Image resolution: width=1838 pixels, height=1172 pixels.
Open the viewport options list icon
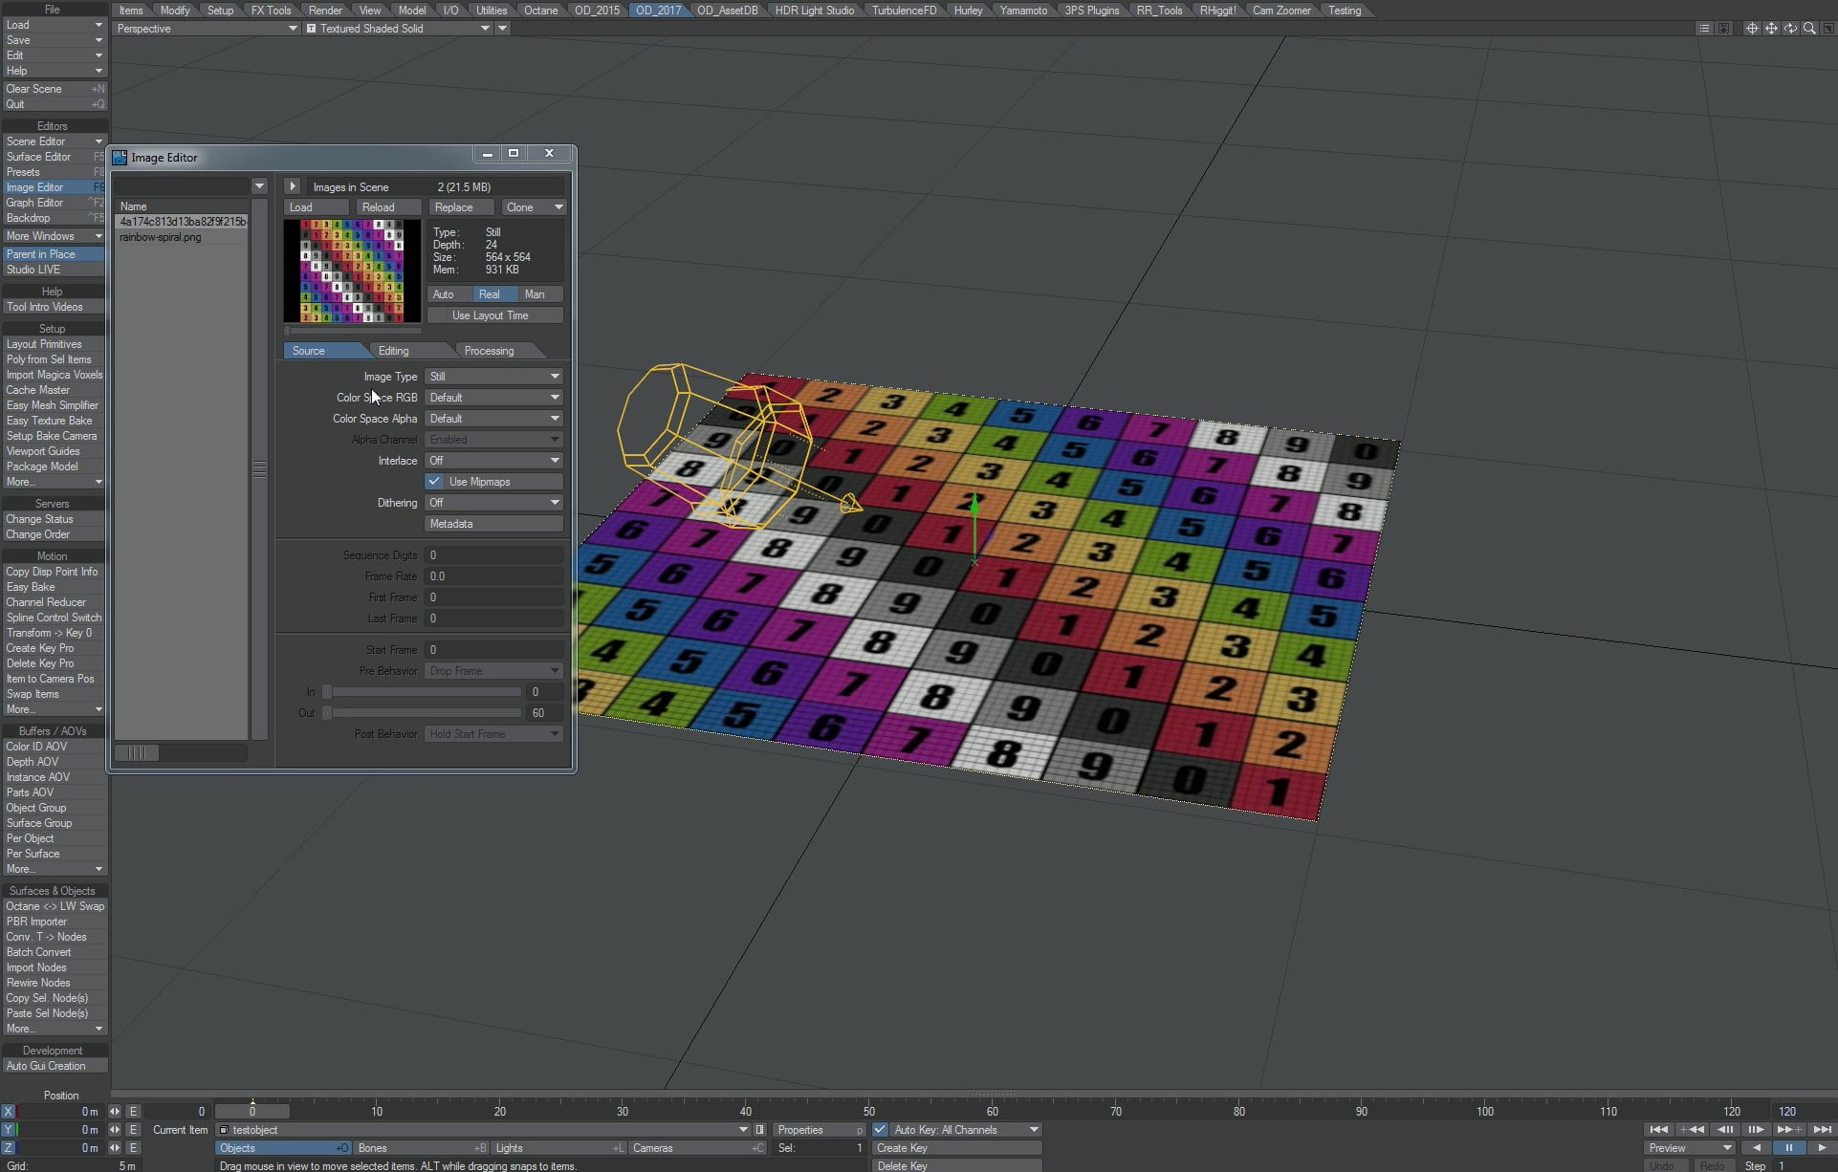(1704, 29)
